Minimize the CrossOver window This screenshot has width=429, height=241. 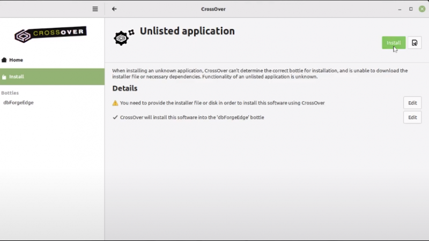400,9
